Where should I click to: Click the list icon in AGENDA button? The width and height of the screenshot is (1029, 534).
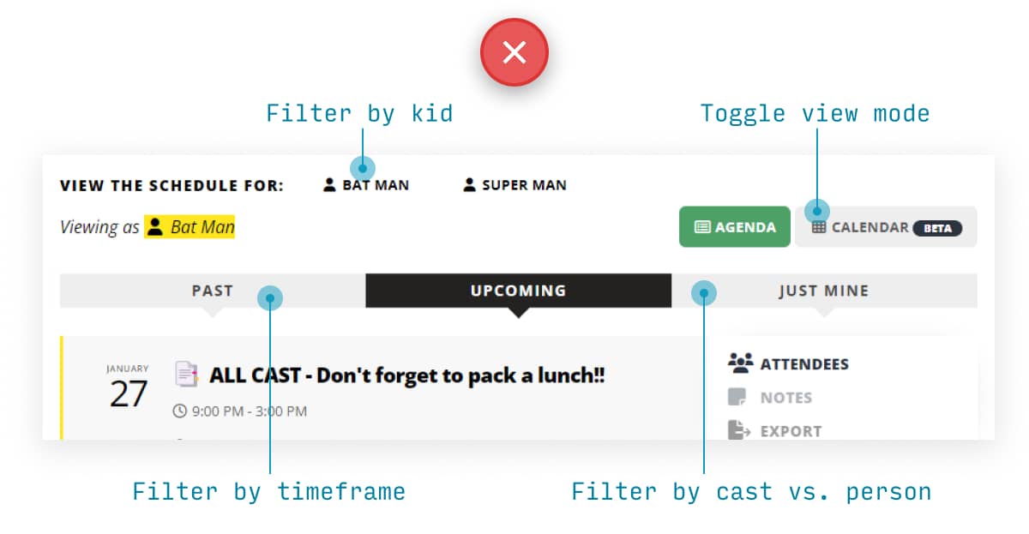[702, 227]
